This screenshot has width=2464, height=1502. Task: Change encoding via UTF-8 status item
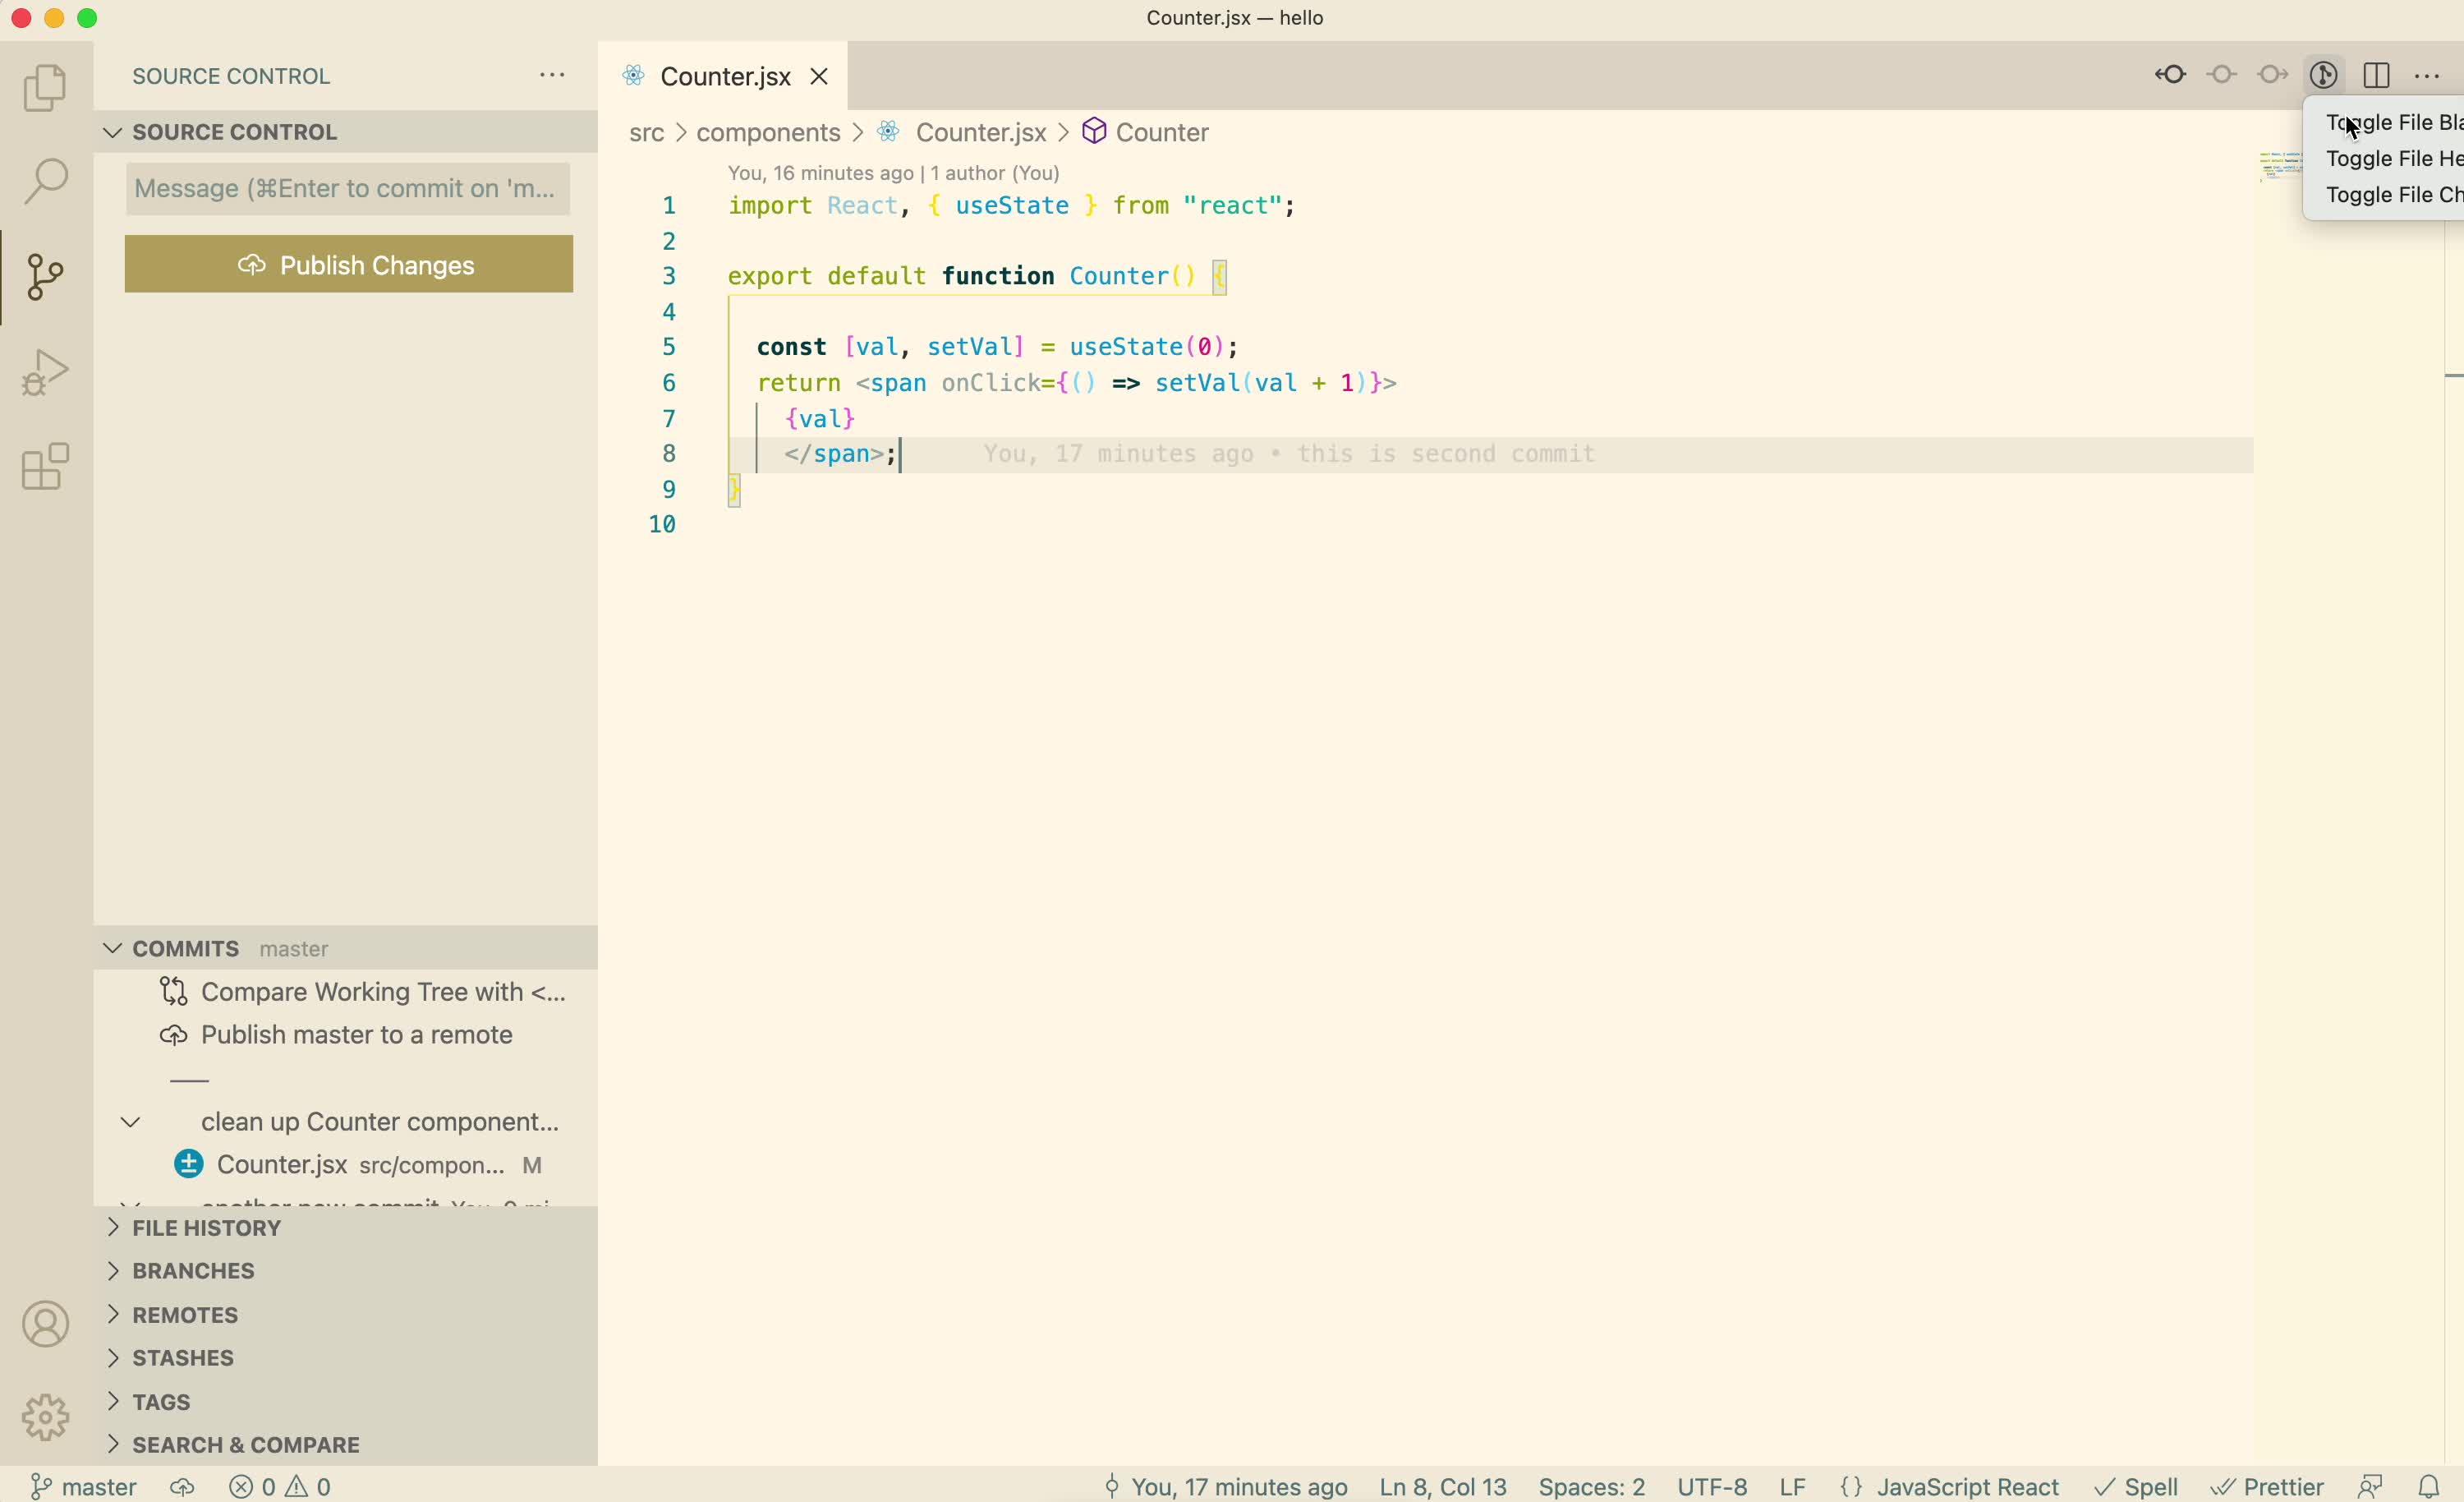click(x=1712, y=1487)
